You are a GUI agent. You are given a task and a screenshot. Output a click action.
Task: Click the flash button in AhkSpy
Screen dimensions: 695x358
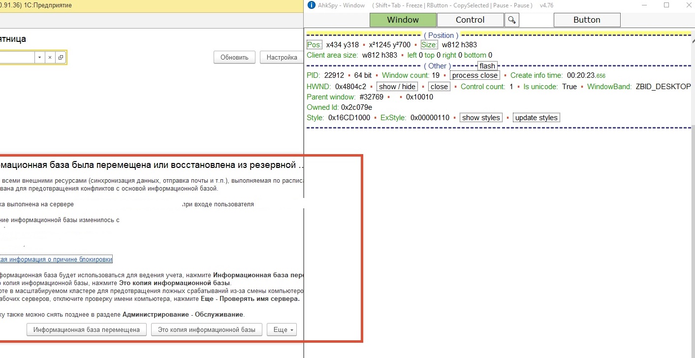(x=487, y=66)
